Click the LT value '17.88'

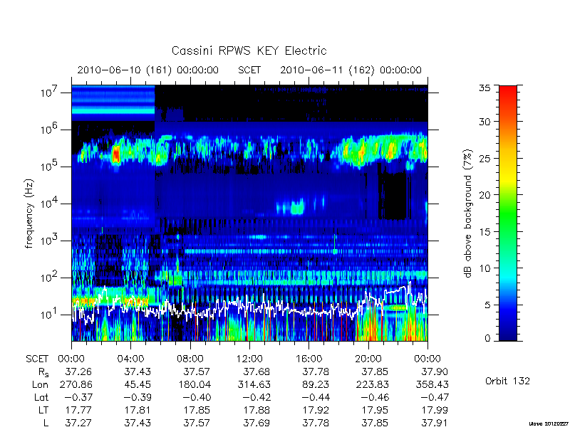[256, 410]
